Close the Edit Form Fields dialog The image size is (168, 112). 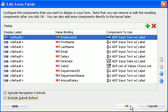coord(164,4)
